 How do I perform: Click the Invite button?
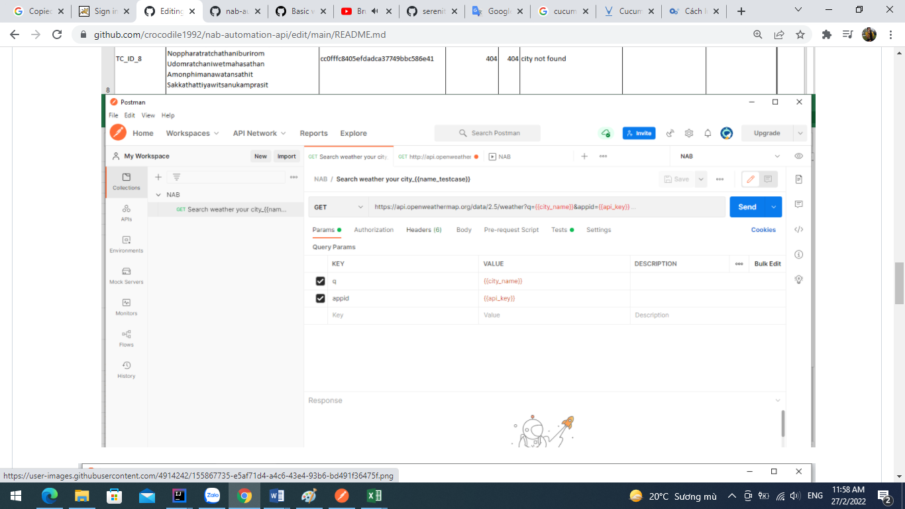639,133
